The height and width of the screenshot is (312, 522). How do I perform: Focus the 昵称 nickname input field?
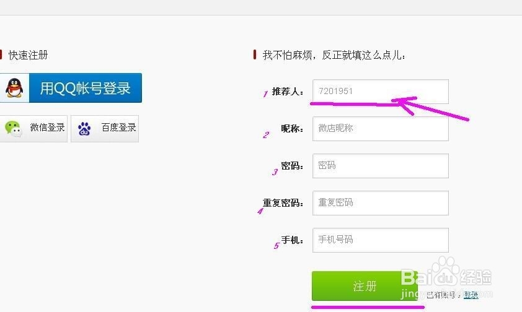tap(381, 129)
